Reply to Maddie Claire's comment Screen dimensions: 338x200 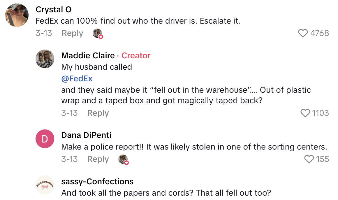[x=98, y=113]
